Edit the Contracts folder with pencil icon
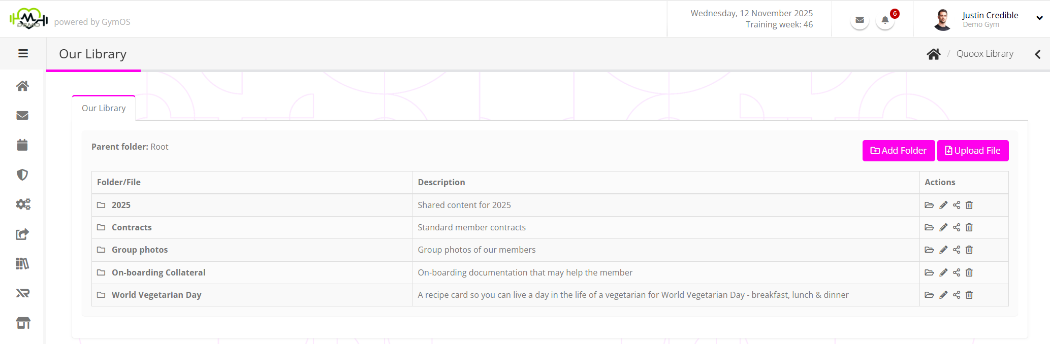The width and height of the screenshot is (1050, 344). click(943, 227)
